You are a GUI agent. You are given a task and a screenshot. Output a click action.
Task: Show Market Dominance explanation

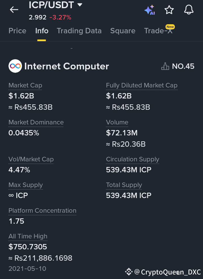click(x=36, y=122)
